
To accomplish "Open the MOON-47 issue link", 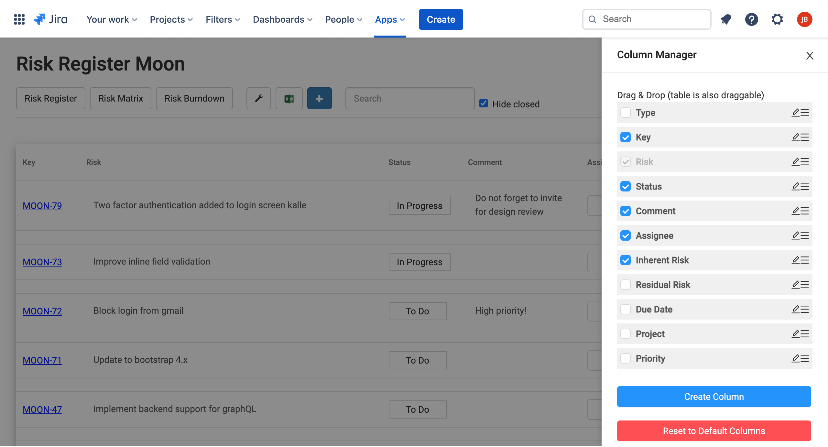I will pyautogui.click(x=42, y=409).
